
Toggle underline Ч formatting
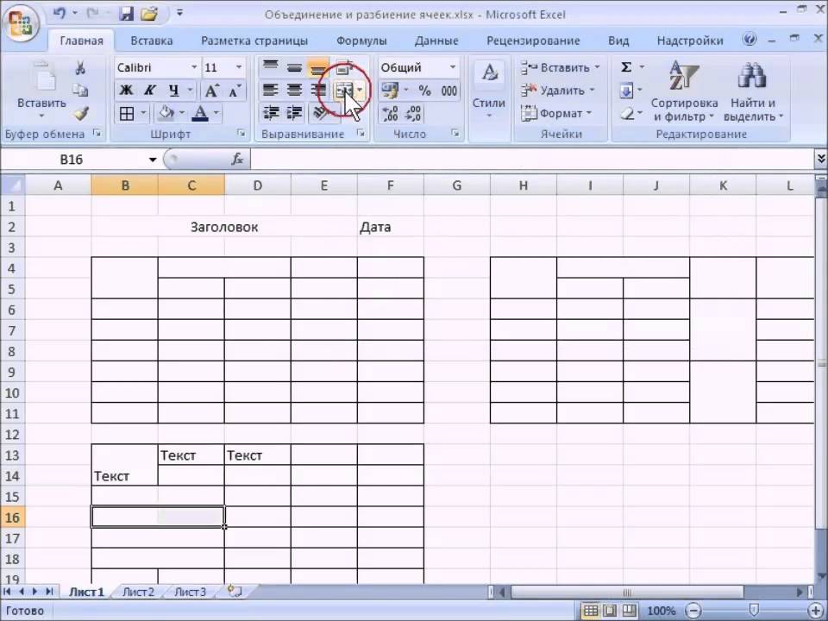[173, 91]
